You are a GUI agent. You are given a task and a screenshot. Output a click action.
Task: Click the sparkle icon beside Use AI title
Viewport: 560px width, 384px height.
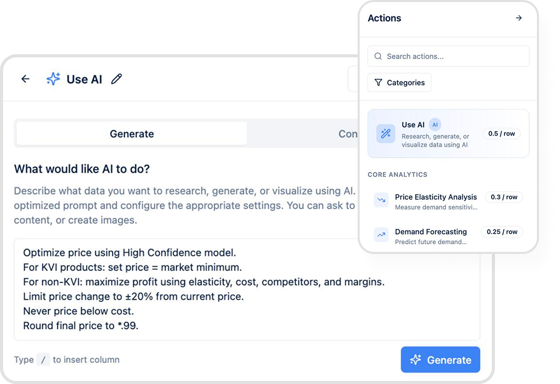pyautogui.click(x=53, y=79)
